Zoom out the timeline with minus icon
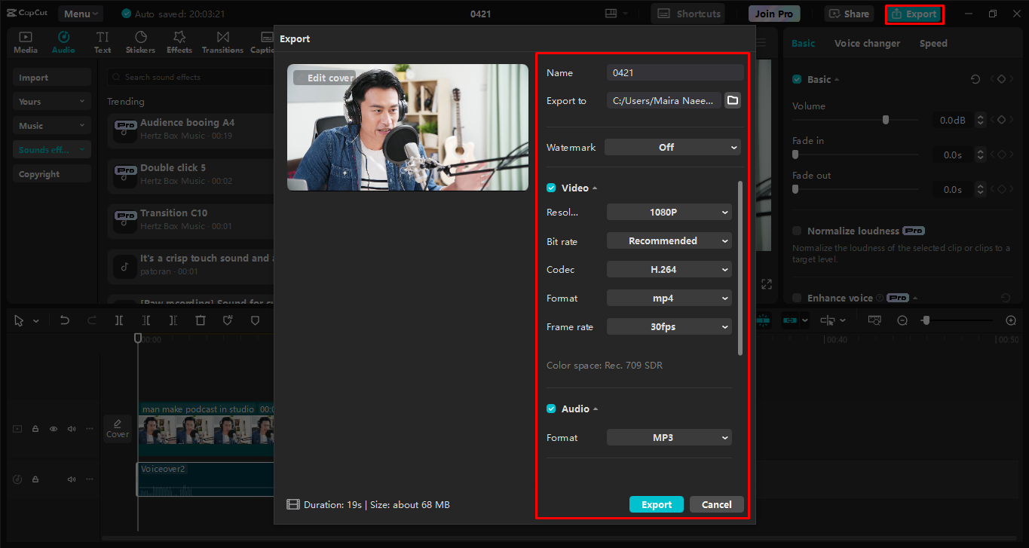Viewport: 1029px width, 548px height. pyautogui.click(x=902, y=320)
